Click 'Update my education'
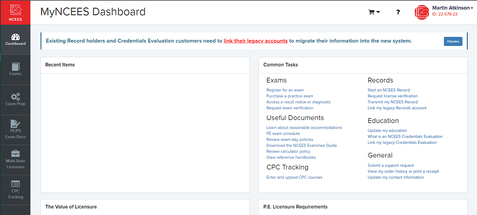The height and width of the screenshot is (215, 477). coord(387,130)
